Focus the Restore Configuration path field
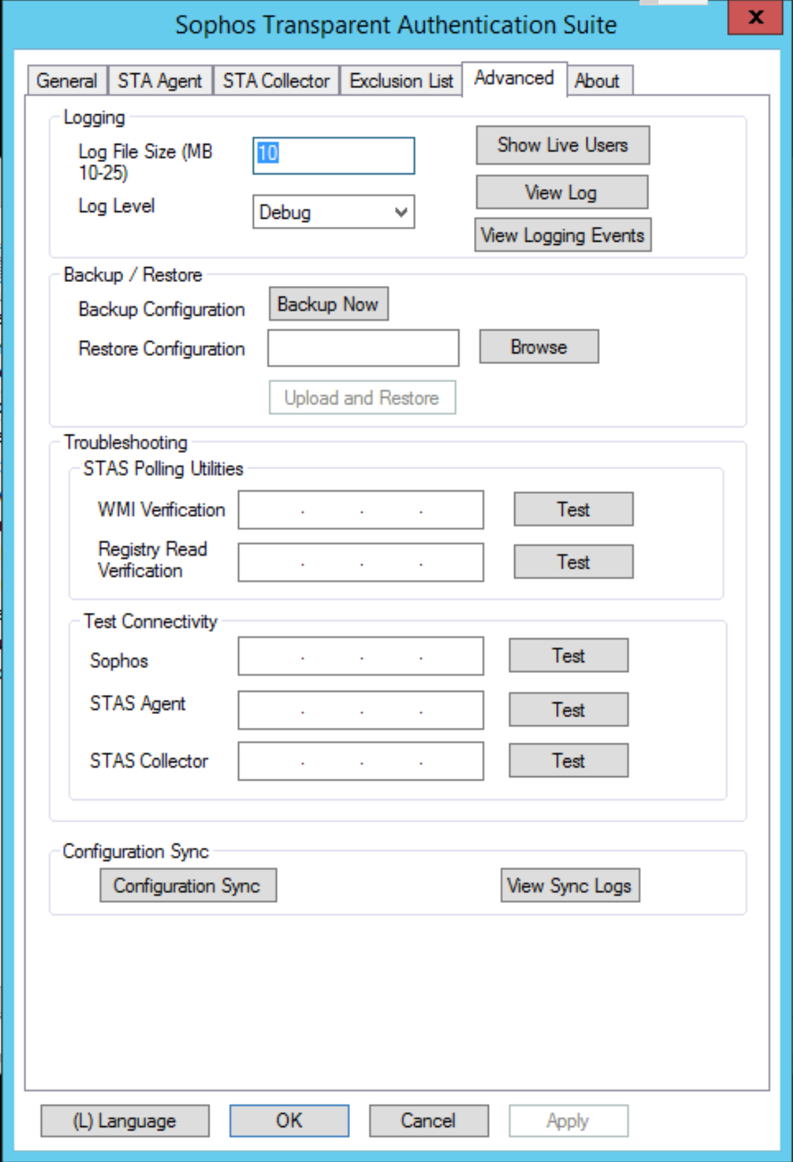The height and width of the screenshot is (1162, 793). pos(364,348)
